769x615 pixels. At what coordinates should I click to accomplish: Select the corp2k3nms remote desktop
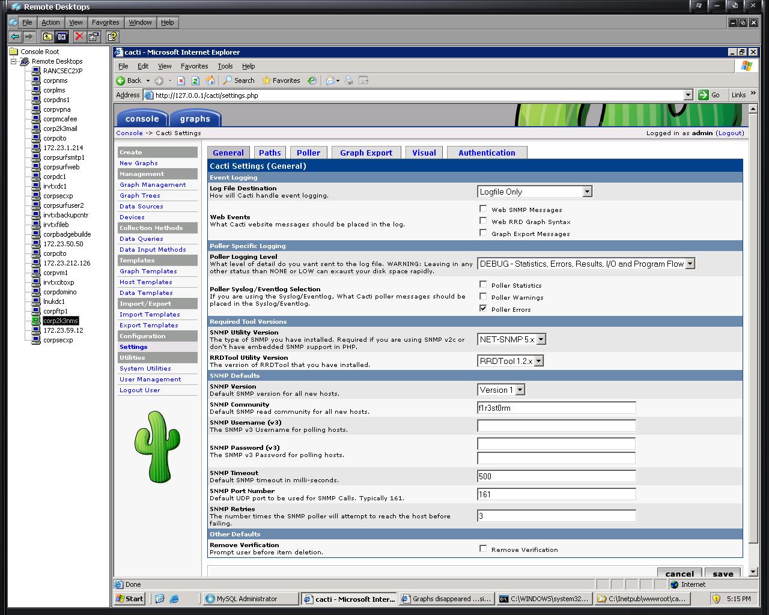coord(61,321)
